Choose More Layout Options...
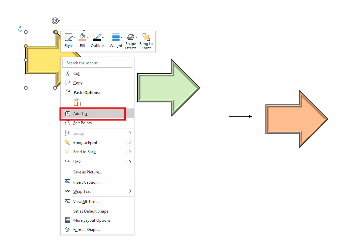Image resolution: width=343 pixels, height=250 pixels. (x=97, y=220)
